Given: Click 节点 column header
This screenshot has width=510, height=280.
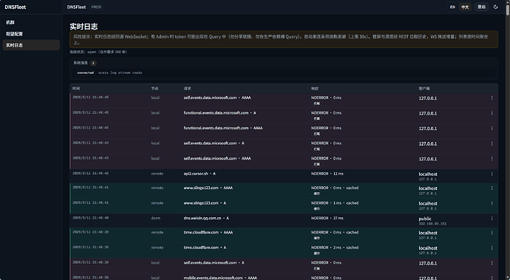Looking at the screenshot, I should [154, 89].
